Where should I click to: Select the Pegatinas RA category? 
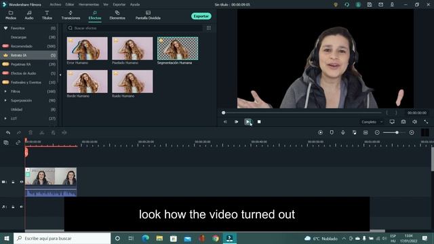pyautogui.click(x=28, y=64)
